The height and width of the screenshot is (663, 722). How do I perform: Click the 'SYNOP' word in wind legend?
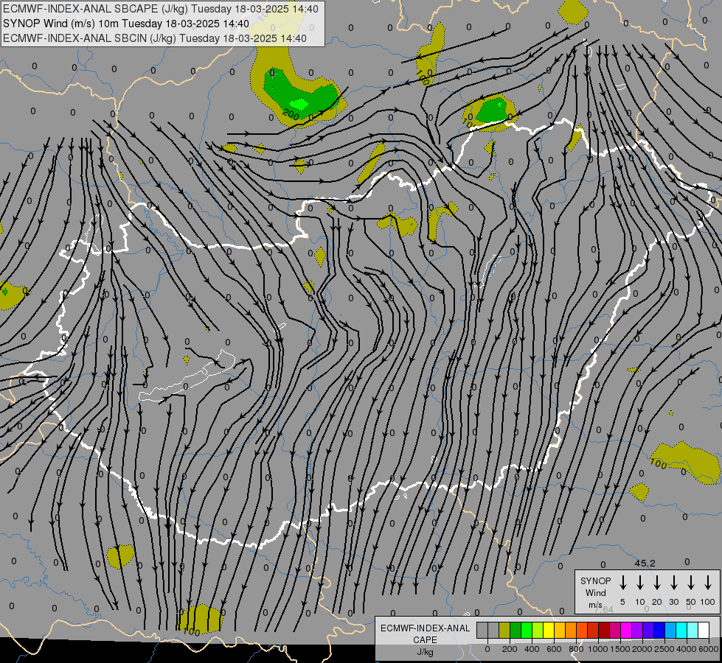pyautogui.click(x=595, y=581)
